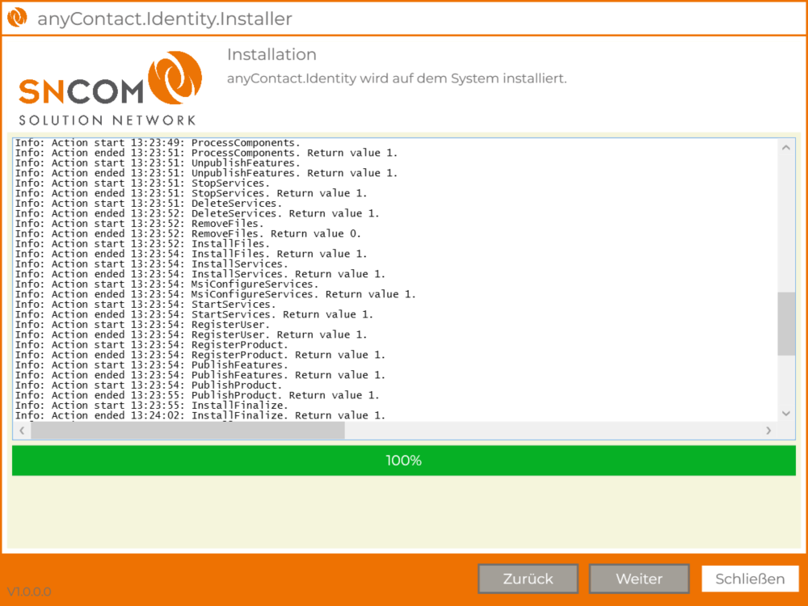This screenshot has width=808, height=606.
Task: Click the green 100% progress bar
Action: pos(404,461)
